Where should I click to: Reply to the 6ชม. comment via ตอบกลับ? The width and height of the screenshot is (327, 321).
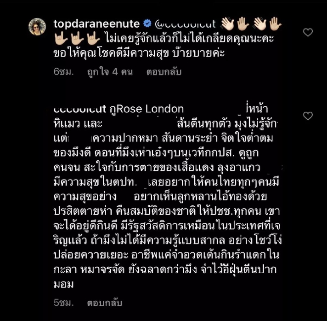[164, 72]
